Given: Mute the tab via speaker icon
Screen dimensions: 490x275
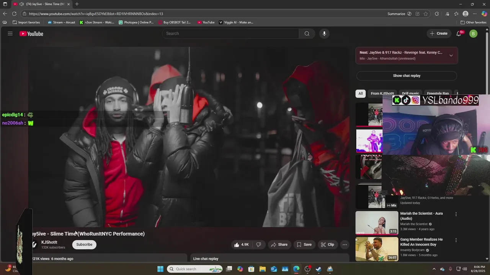Looking at the screenshot, I should tap(21, 4).
